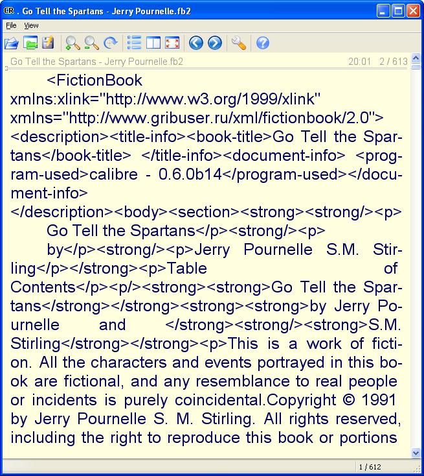Screen dimensions: 424x476
Task: Open the View menu
Action: point(31,25)
